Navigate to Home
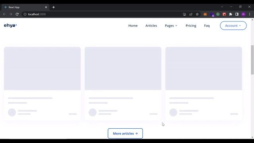Viewport: 254px width, 143px height. click(x=133, y=25)
